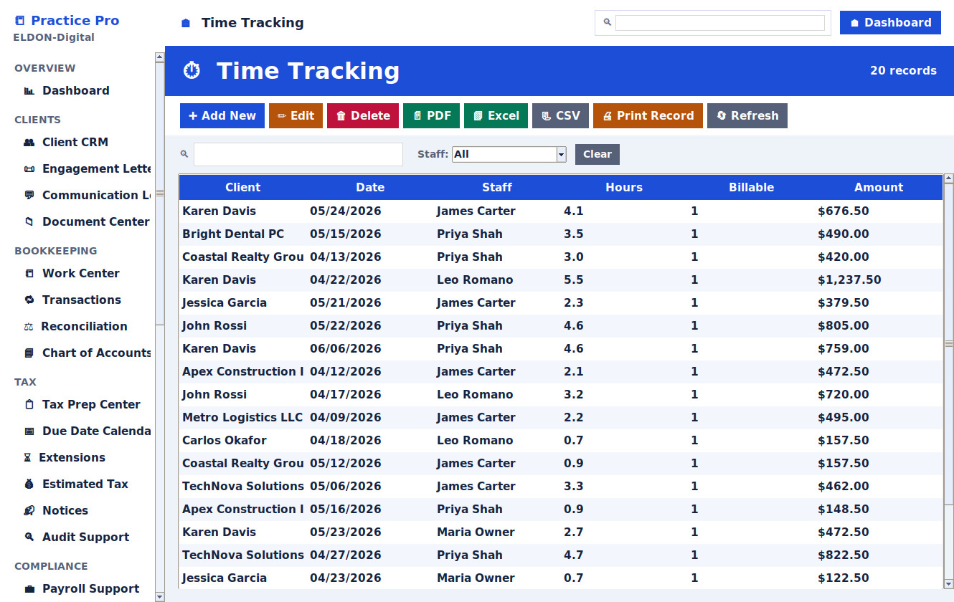
Task: Export records to Excel
Action: point(496,116)
